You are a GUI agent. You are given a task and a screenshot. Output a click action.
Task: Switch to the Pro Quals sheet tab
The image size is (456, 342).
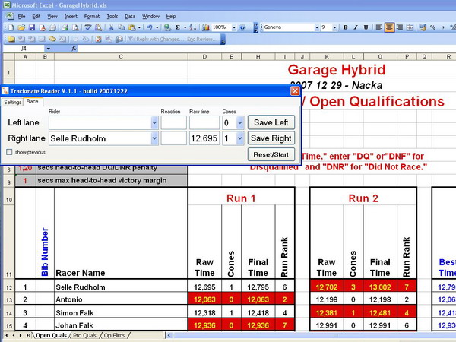point(84,335)
